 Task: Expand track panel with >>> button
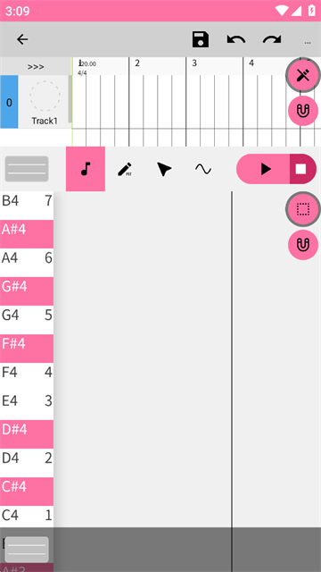coord(36,67)
